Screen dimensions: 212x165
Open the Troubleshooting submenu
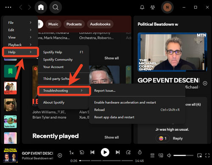pos(64,90)
